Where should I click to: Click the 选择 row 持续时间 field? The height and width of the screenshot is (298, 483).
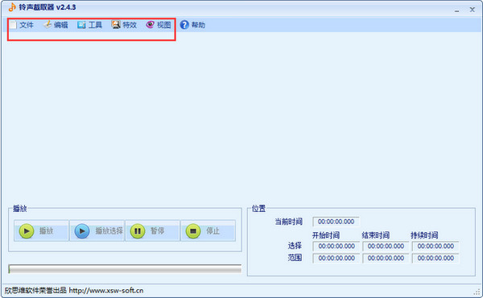click(x=436, y=246)
